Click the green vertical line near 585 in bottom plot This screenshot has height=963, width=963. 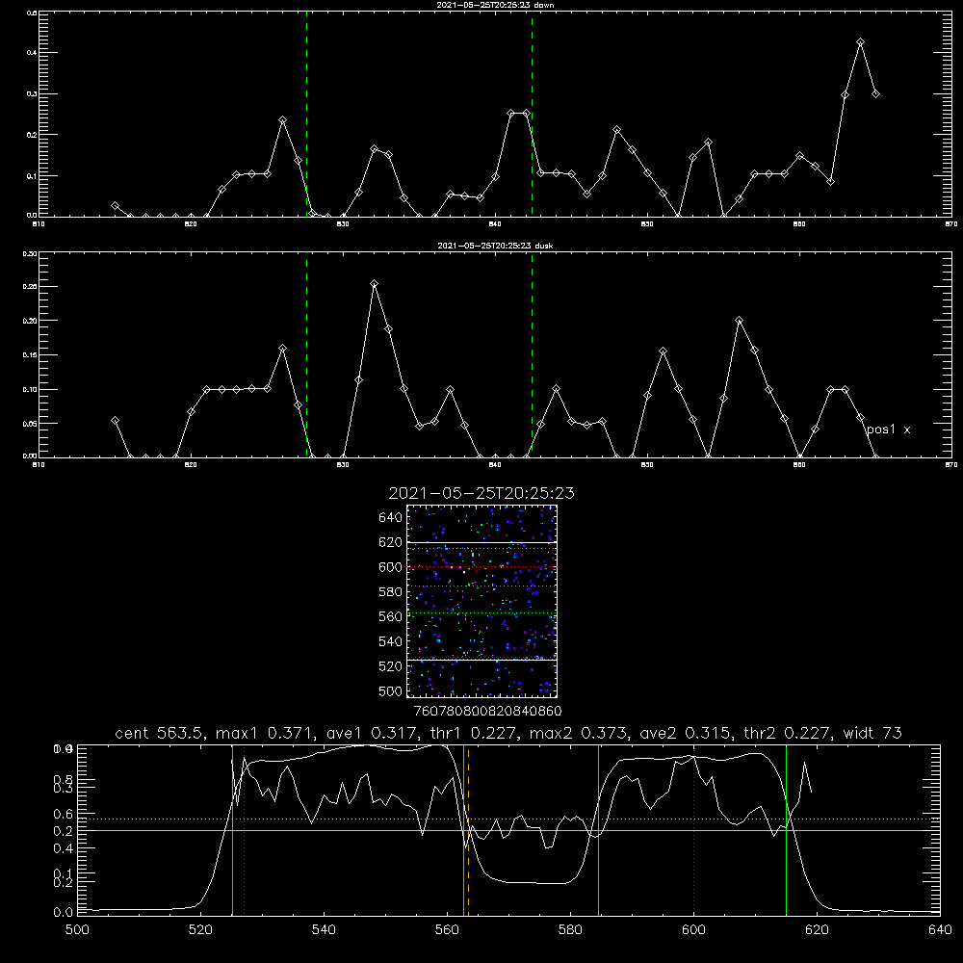[598, 830]
